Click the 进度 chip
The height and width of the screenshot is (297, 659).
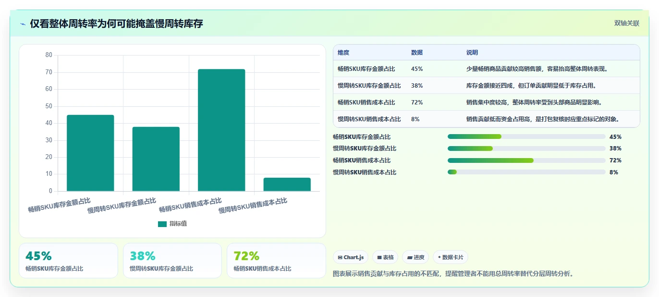point(415,257)
